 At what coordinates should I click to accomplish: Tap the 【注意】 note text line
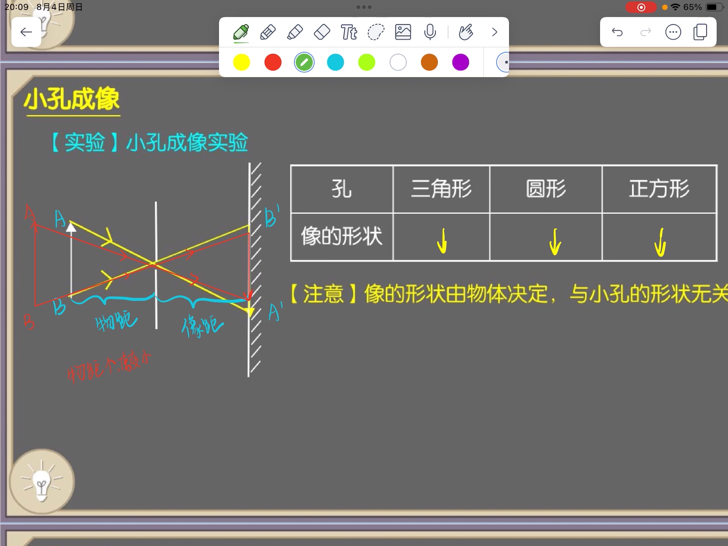508,294
